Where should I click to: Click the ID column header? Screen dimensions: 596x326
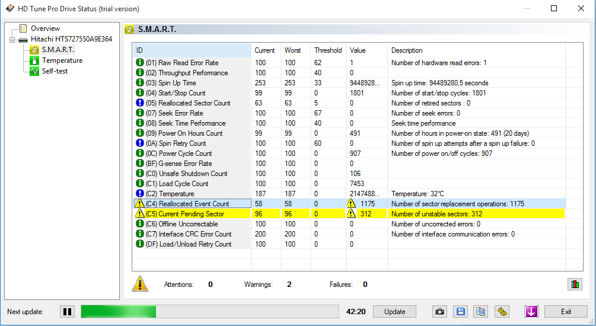192,50
